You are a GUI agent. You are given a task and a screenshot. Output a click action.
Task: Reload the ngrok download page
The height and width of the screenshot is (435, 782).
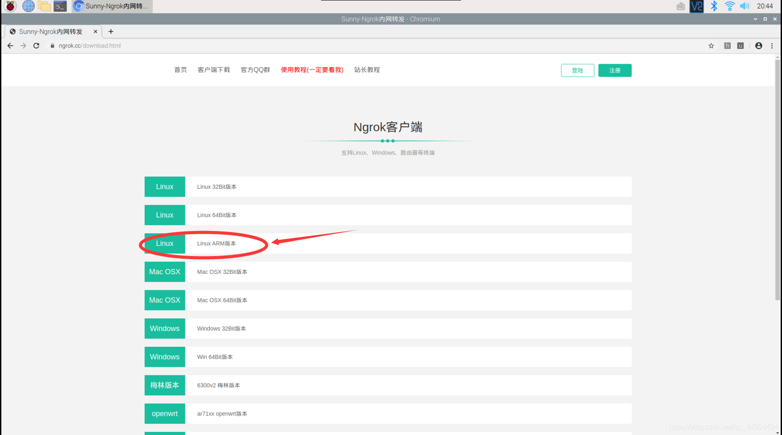pos(36,45)
